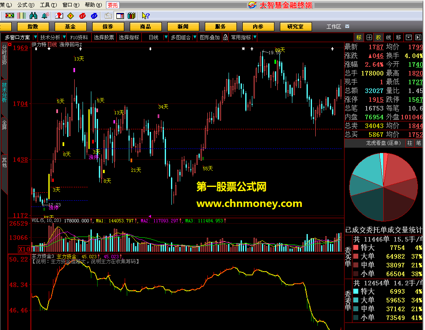Screen dimensions: 425x330
Task: Switch to 笔 tick view
Action: click(x=418, y=143)
